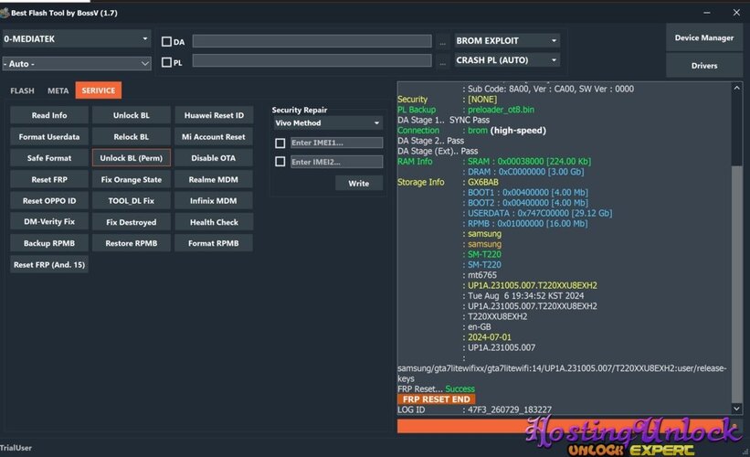Open the Auto model dropdown
The width and height of the screenshot is (750, 457).
tap(77, 64)
